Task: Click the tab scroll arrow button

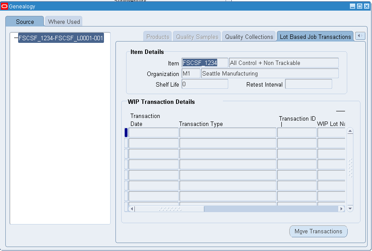Action: [x=360, y=36]
